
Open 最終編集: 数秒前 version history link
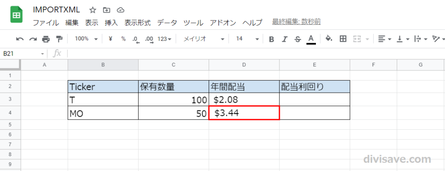point(296,22)
